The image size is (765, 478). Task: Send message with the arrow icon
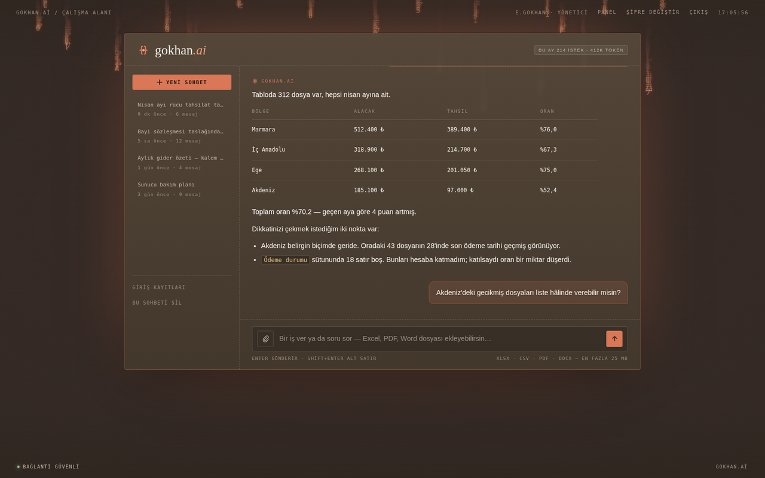coord(614,339)
